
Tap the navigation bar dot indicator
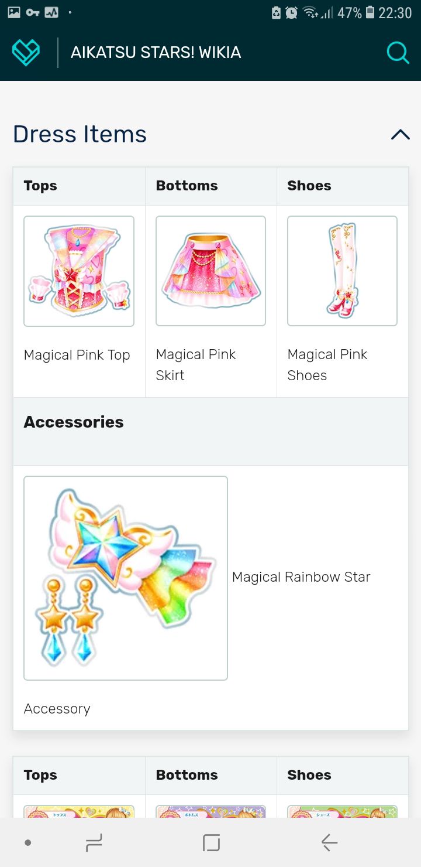point(27,842)
